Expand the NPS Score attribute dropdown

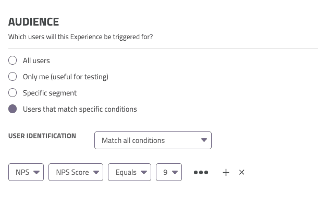[76, 172]
